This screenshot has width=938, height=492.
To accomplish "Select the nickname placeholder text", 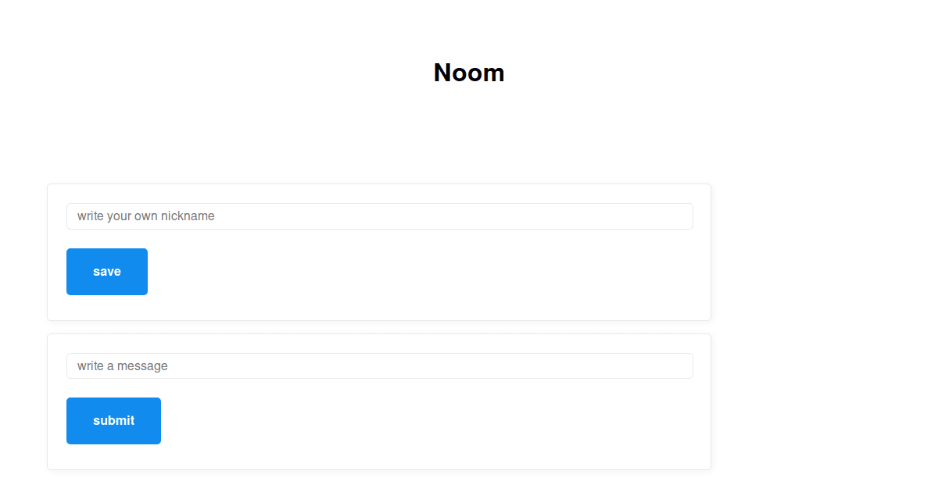I will pyautogui.click(x=145, y=216).
